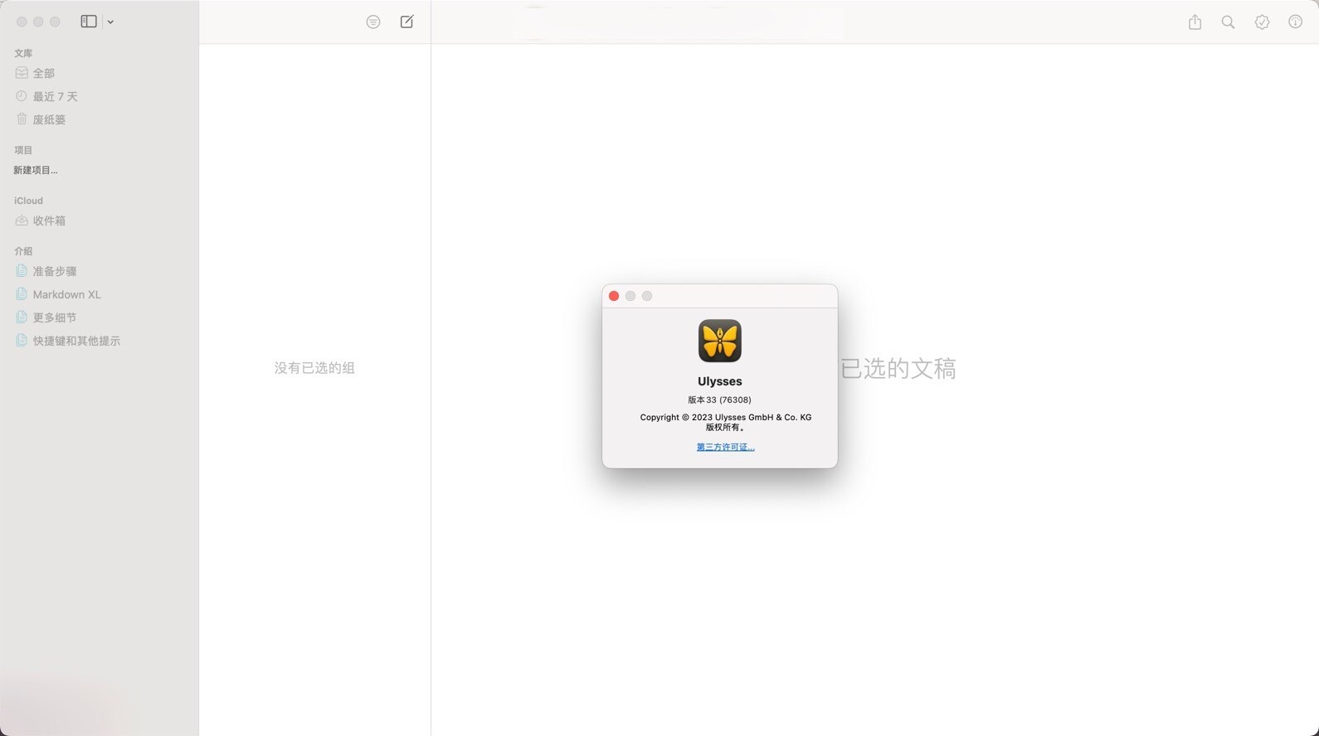Click the 全部 inbox tray icon
The height and width of the screenshot is (736, 1319).
click(x=22, y=73)
